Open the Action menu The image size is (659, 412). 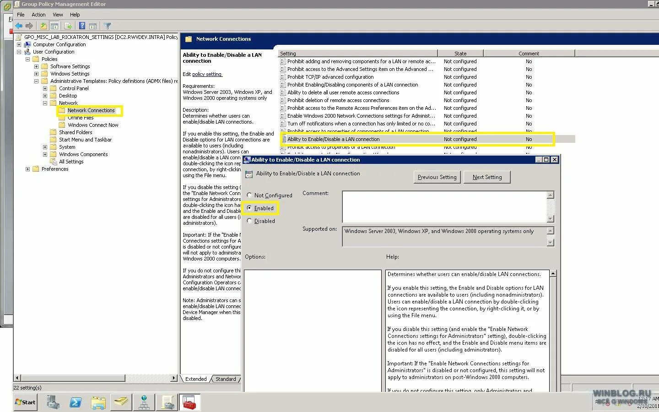(38, 14)
